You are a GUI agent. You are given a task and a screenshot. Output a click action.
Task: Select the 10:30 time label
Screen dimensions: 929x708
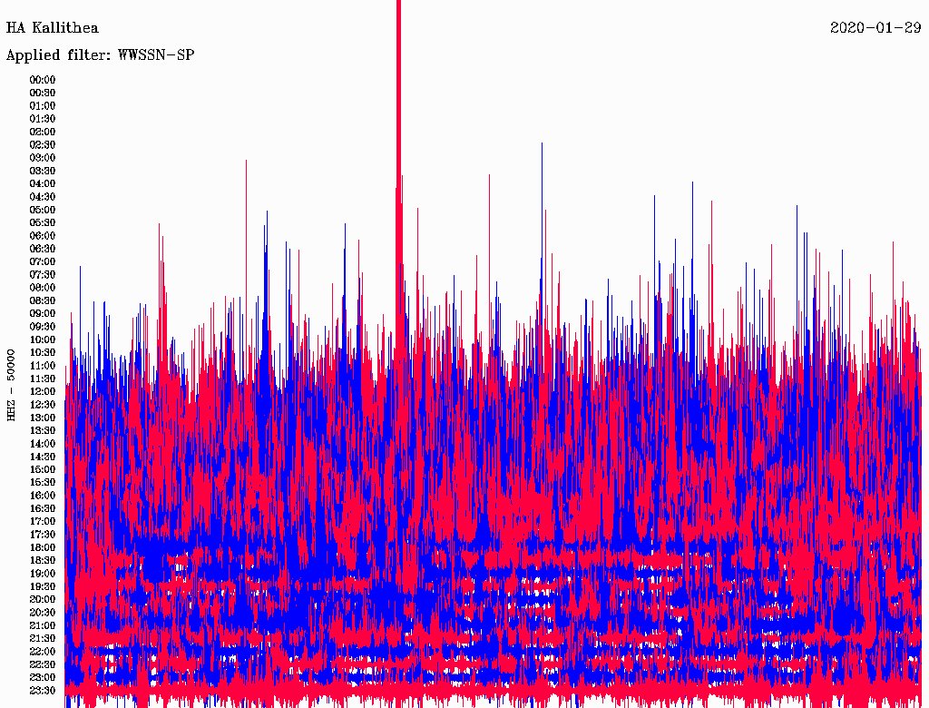(x=43, y=353)
